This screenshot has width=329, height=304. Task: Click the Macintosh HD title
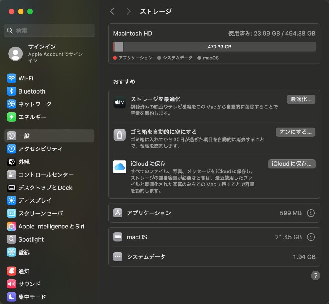pos(133,34)
